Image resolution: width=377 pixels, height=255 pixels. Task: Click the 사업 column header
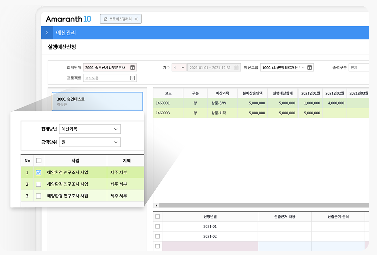click(75, 161)
